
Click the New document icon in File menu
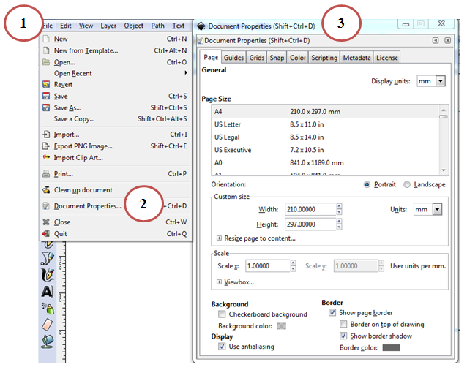click(46, 39)
